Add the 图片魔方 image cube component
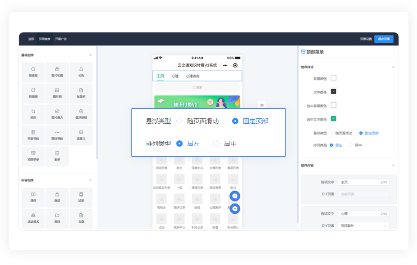 pyautogui.click(x=57, y=114)
